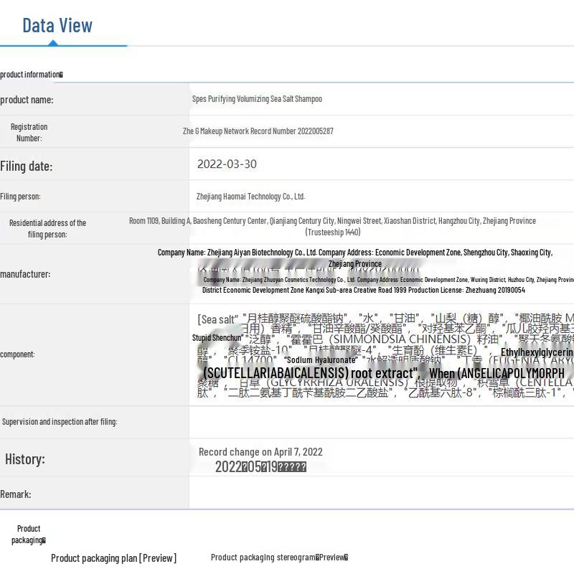Click the Sea salt ingredient in component list
574x574 pixels.
click(218, 319)
